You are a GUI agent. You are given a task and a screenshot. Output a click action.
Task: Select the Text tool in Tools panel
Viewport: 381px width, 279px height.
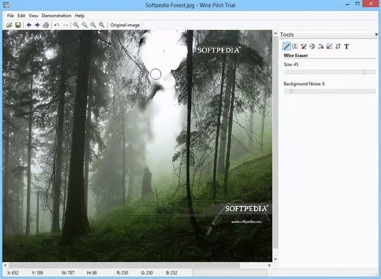[x=347, y=46]
